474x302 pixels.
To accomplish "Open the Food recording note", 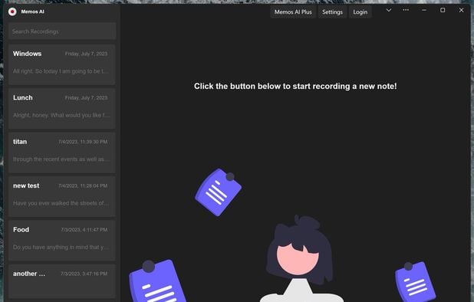I will [62, 241].
